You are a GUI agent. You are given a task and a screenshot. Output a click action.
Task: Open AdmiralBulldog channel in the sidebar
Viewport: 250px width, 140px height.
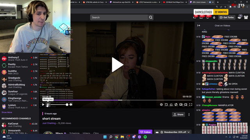20,86
